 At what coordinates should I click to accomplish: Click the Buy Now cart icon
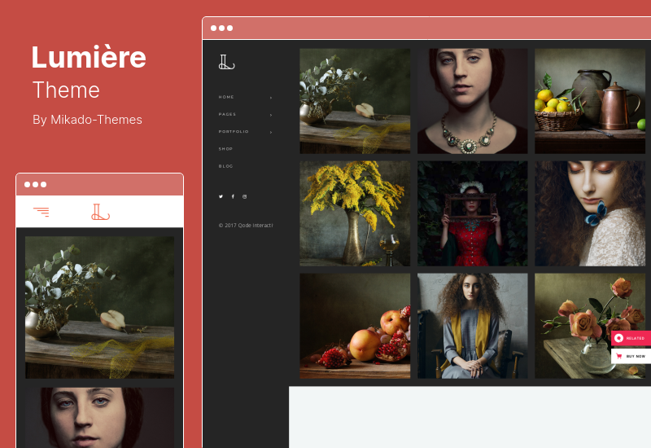(x=619, y=356)
